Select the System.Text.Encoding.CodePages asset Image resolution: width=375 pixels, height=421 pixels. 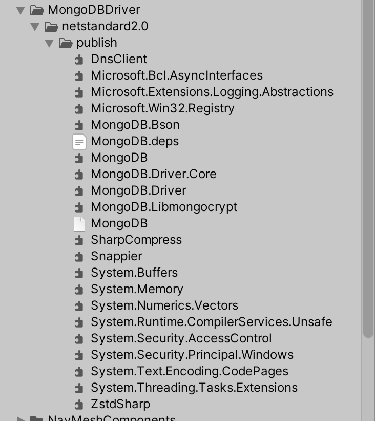click(x=189, y=371)
